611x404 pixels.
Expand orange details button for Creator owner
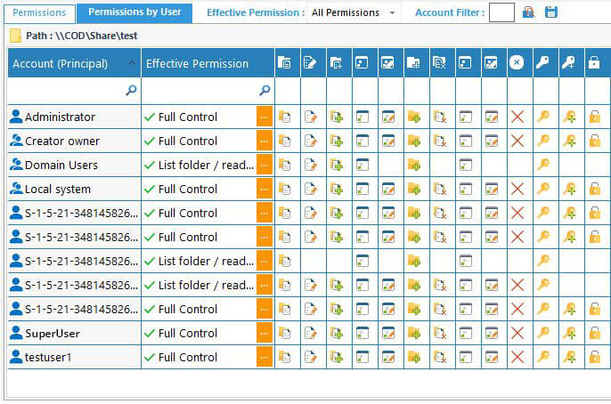(x=265, y=141)
